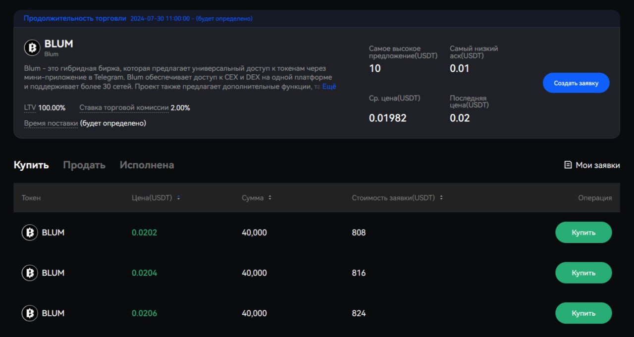Click the Время поставки underlined label

coord(51,123)
